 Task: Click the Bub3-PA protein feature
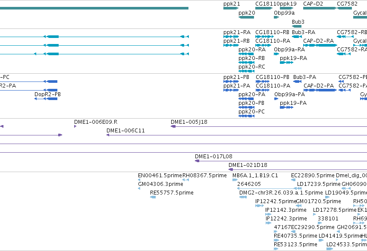[x=297, y=82]
